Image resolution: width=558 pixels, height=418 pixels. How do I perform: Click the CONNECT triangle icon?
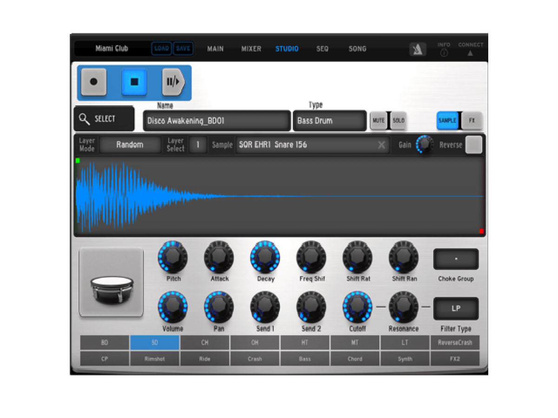coord(470,53)
